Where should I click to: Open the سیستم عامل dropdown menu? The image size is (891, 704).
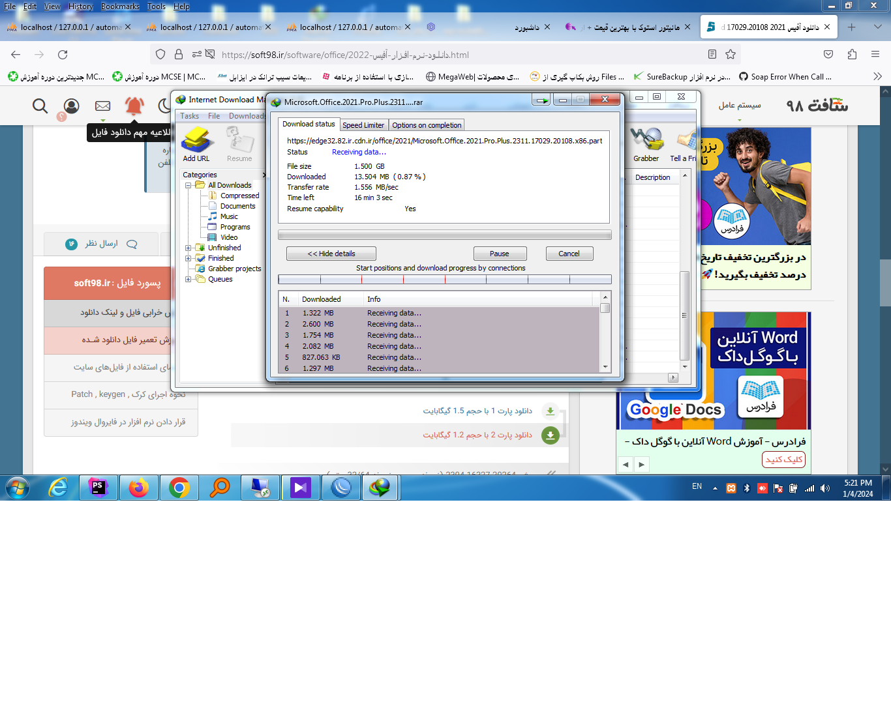click(740, 106)
